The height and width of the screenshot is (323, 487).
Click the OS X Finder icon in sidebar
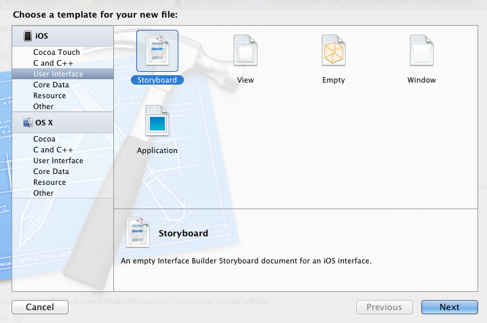click(x=28, y=123)
